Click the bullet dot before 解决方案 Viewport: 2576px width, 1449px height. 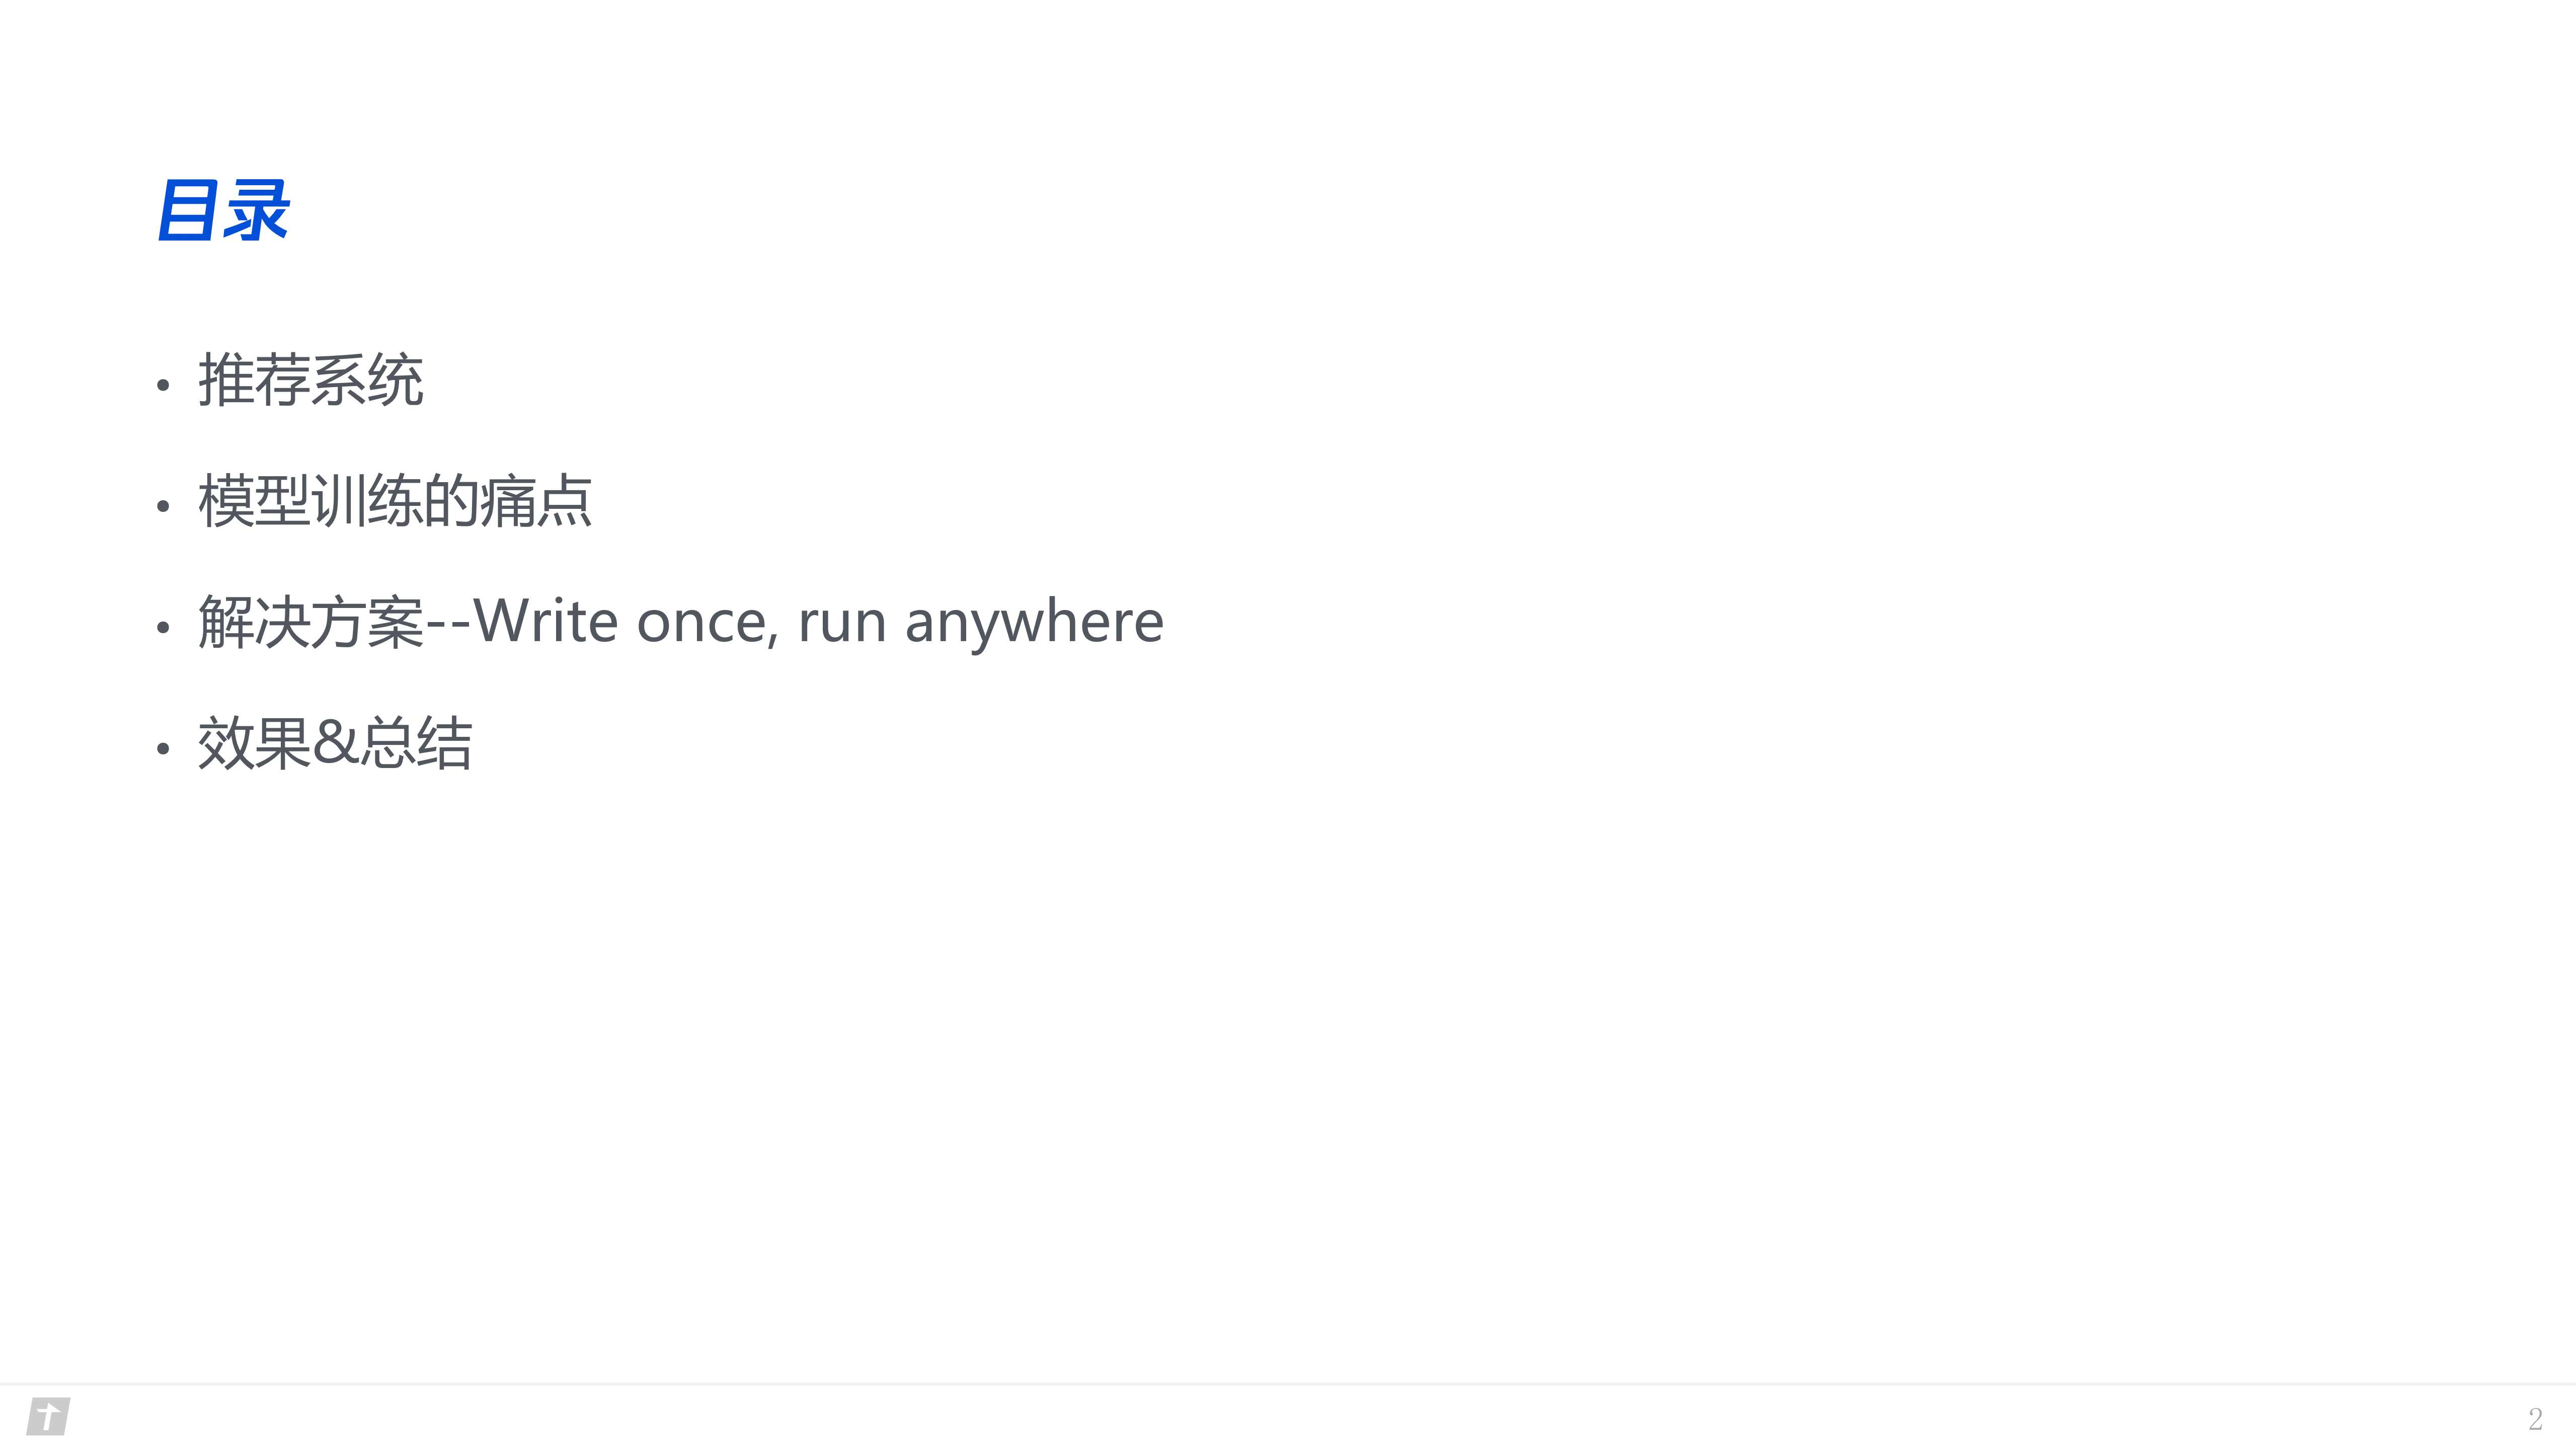(163, 627)
